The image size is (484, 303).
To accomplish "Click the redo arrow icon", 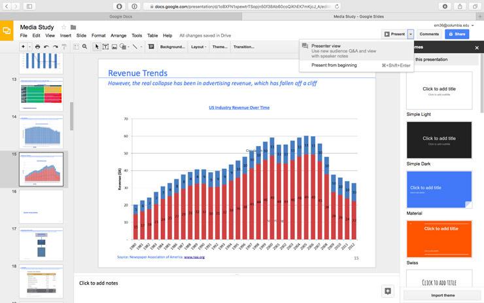I will (x=55, y=47).
